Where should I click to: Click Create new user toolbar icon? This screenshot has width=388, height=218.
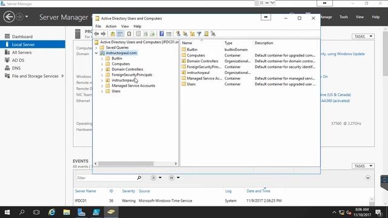[x=178, y=34]
